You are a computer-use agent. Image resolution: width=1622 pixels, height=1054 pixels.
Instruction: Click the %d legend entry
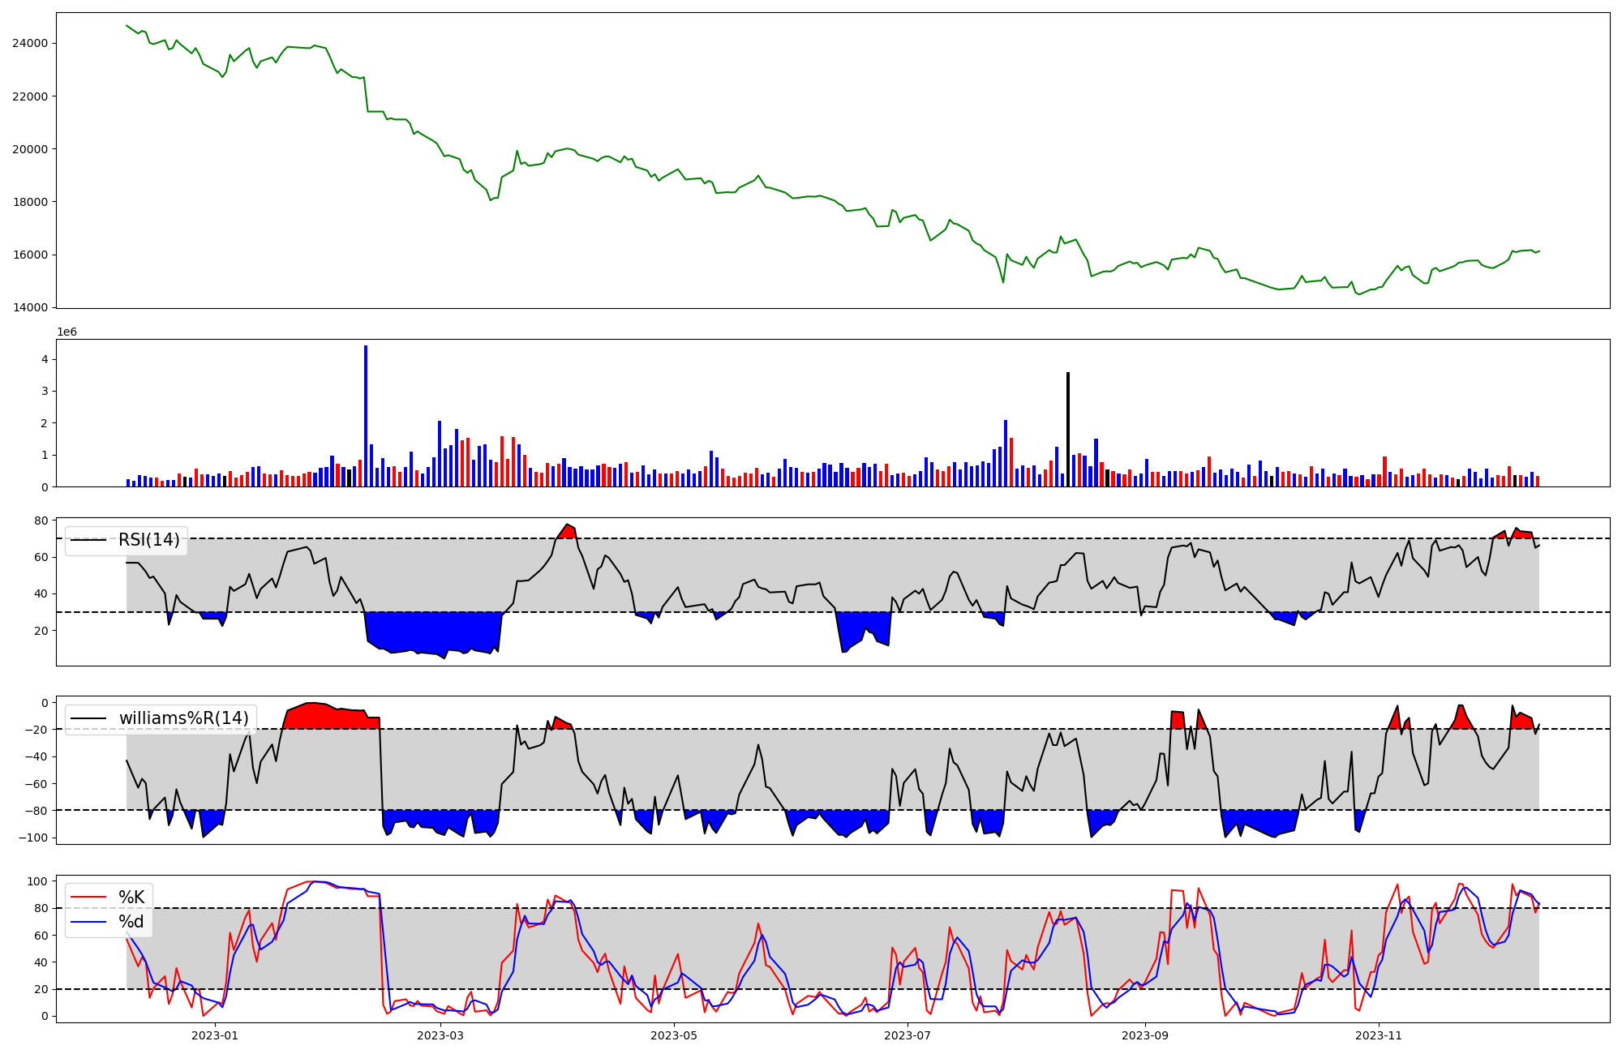(x=131, y=922)
